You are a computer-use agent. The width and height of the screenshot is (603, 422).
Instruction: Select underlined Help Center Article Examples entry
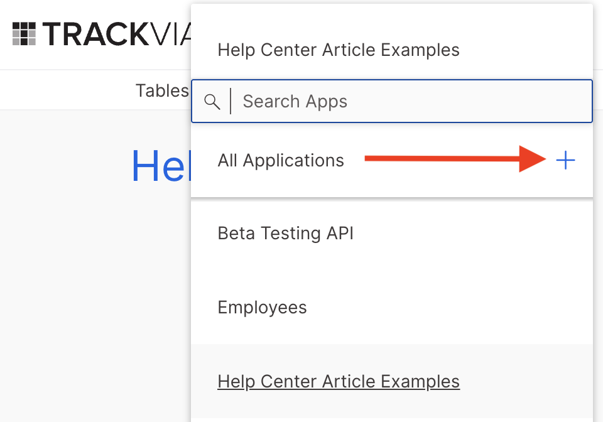[339, 381]
